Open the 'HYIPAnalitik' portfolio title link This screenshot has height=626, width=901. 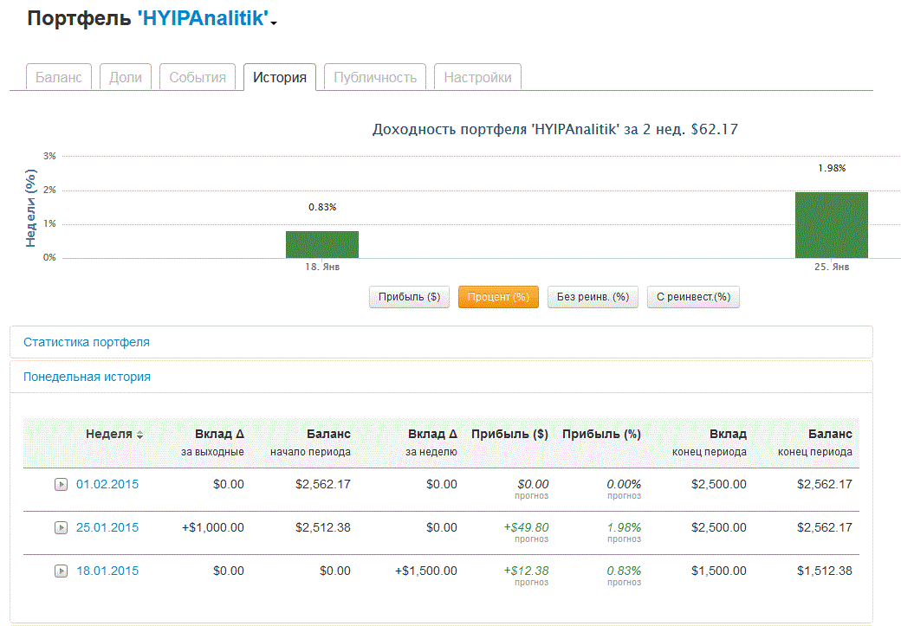click(203, 18)
